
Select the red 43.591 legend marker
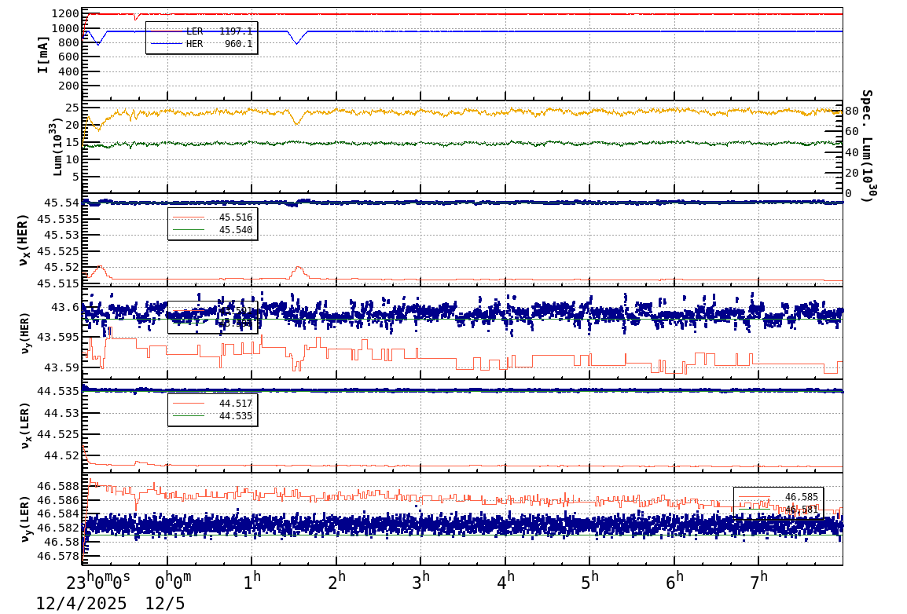pos(189,310)
